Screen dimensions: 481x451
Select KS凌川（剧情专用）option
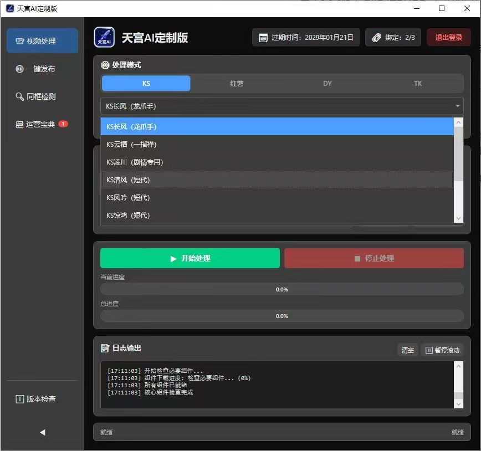(277, 162)
